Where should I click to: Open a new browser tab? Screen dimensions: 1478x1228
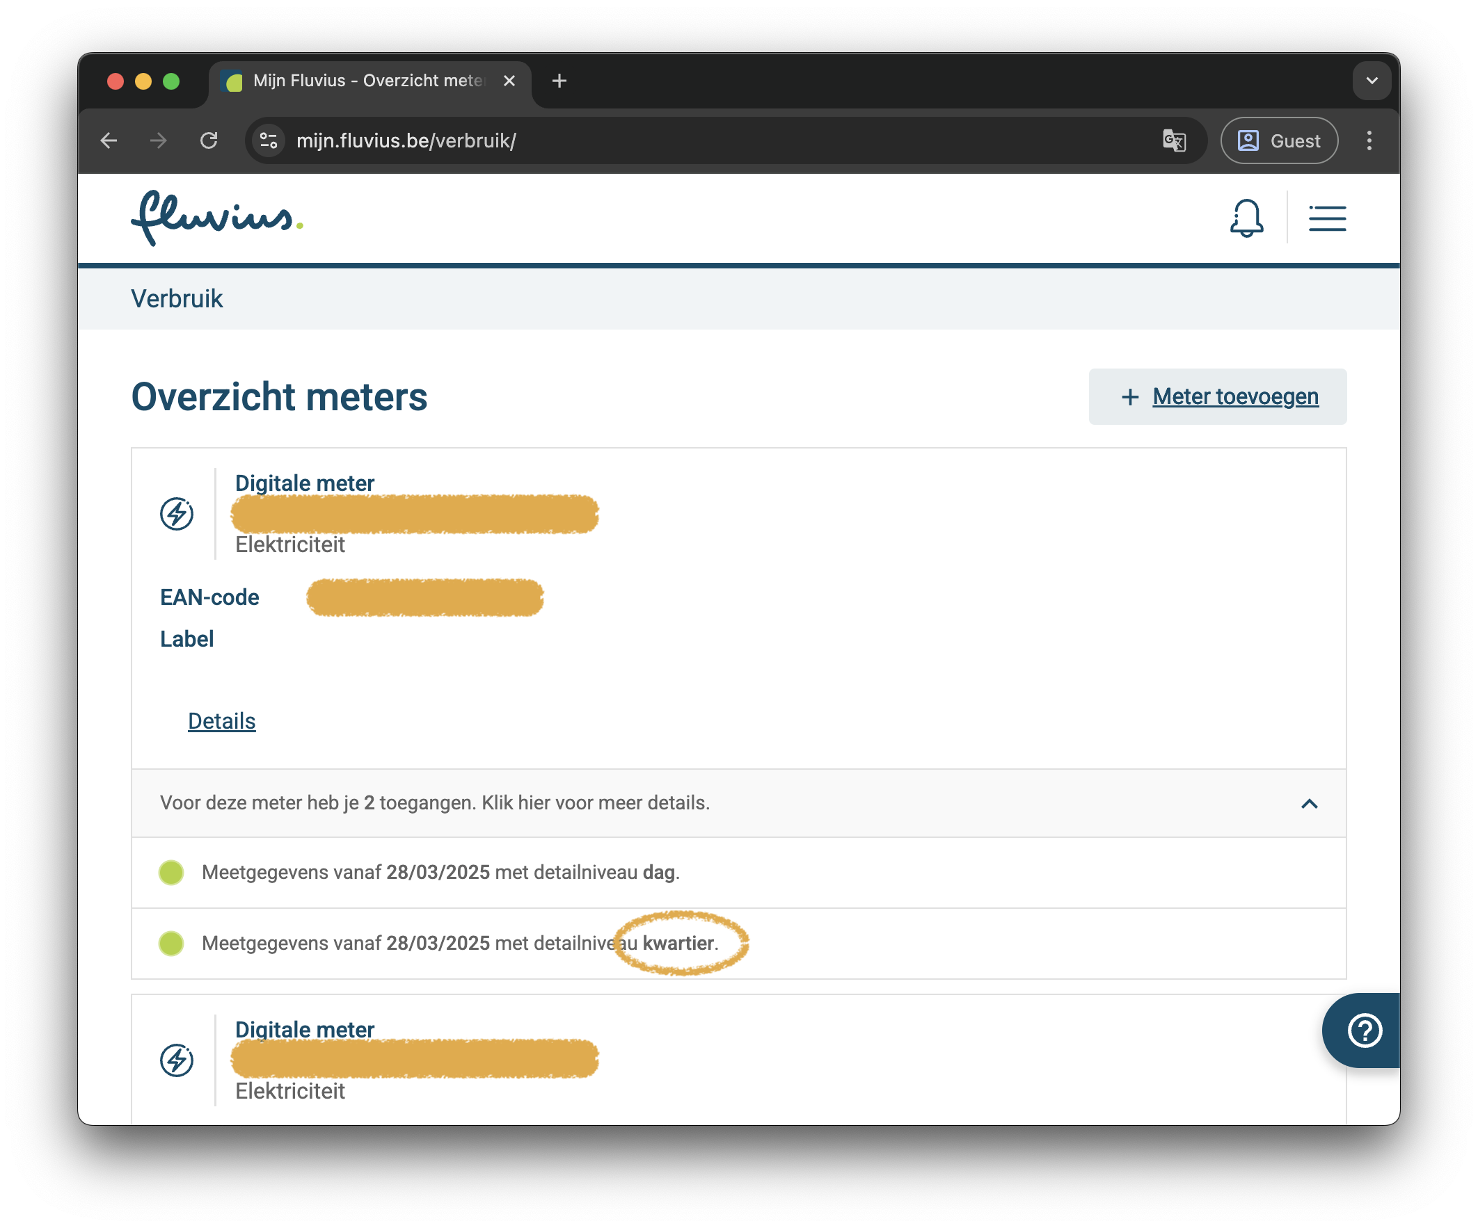(559, 81)
